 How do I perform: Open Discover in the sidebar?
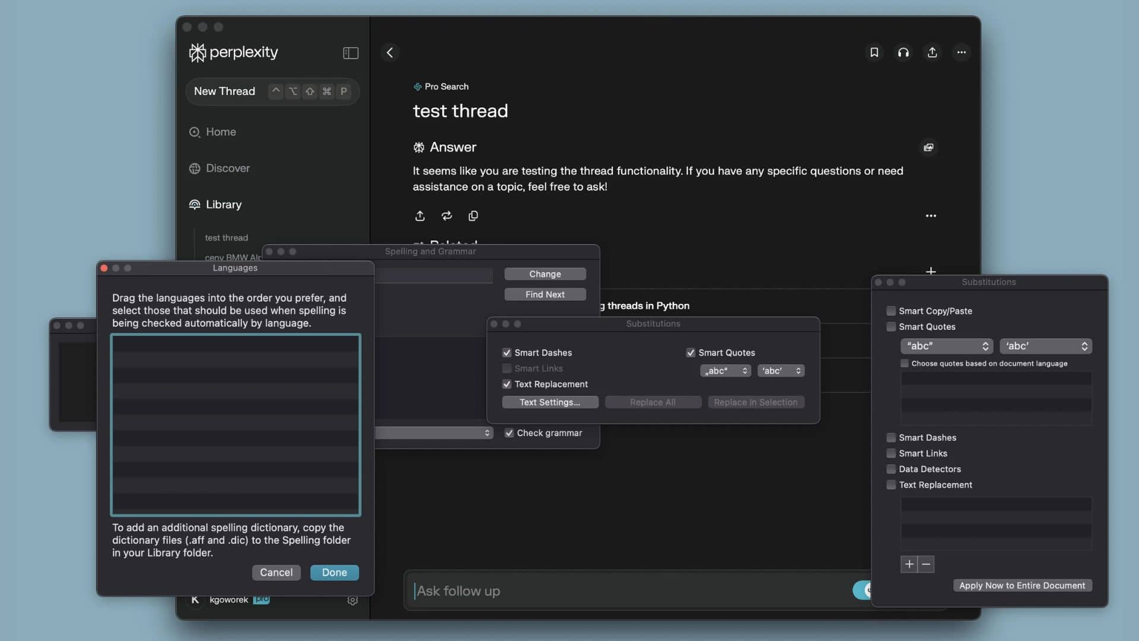tap(227, 168)
